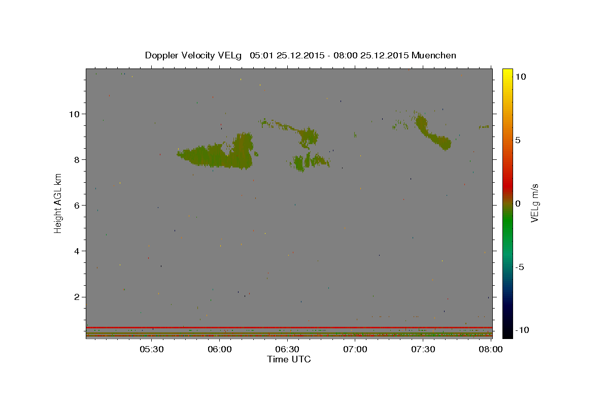This screenshot has width=609, height=406.
Task: Click the 08:00 time tick label
Action: click(x=491, y=349)
